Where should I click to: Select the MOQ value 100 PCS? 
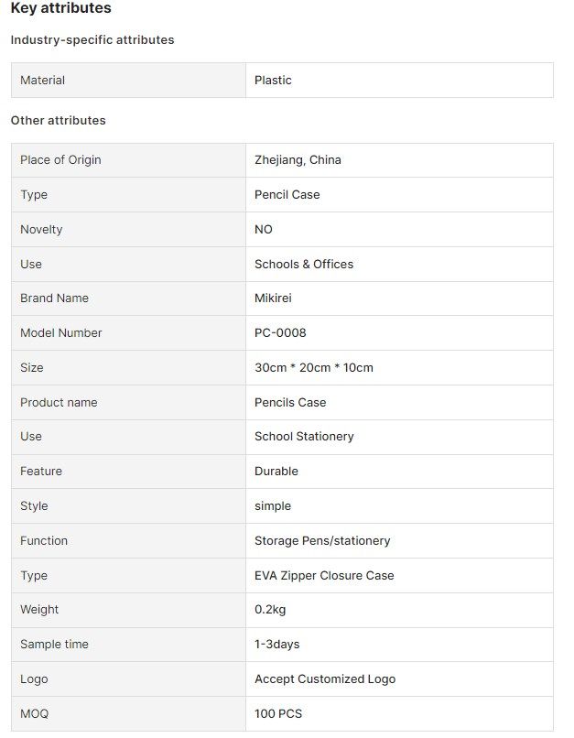278,714
